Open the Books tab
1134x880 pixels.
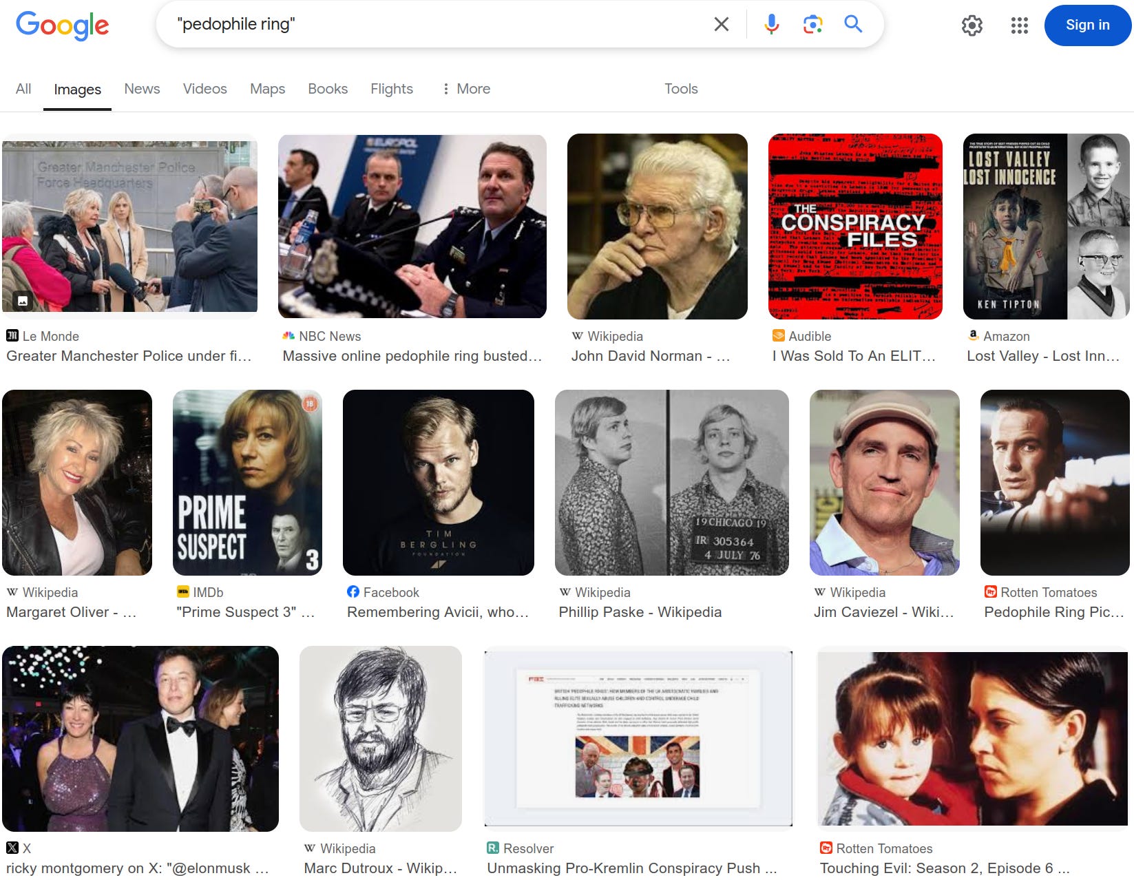click(x=328, y=89)
